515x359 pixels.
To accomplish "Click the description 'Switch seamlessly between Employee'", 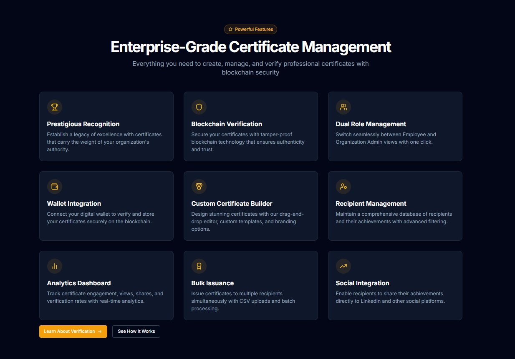I will pyautogui.click(x=386, y=138).
